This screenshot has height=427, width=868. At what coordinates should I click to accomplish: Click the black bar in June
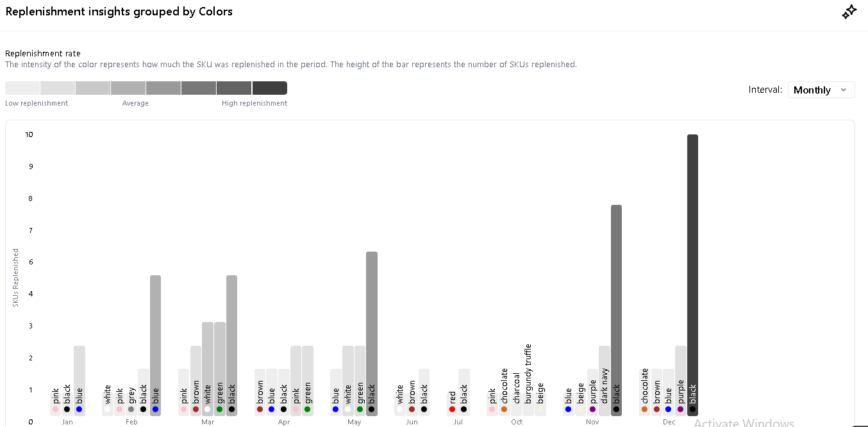[424, 391]
